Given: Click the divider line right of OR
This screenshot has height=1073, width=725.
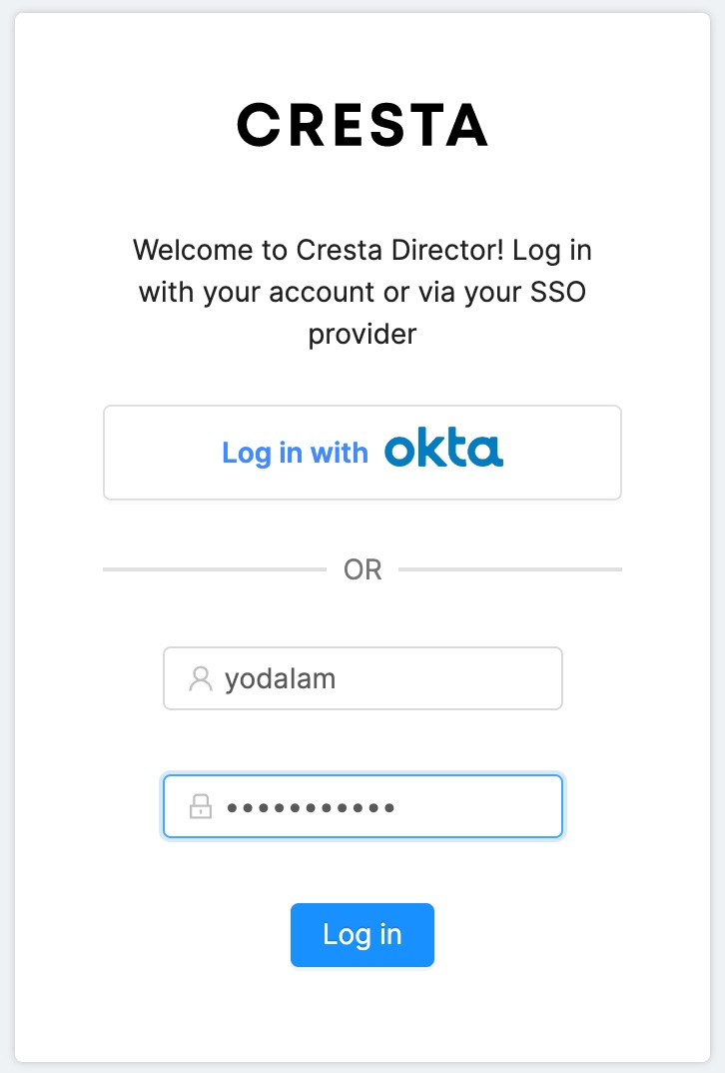Looking at the screenshot, I should click(510, 569).
